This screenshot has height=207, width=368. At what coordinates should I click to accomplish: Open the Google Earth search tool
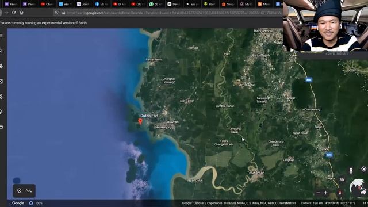[1, 51]
